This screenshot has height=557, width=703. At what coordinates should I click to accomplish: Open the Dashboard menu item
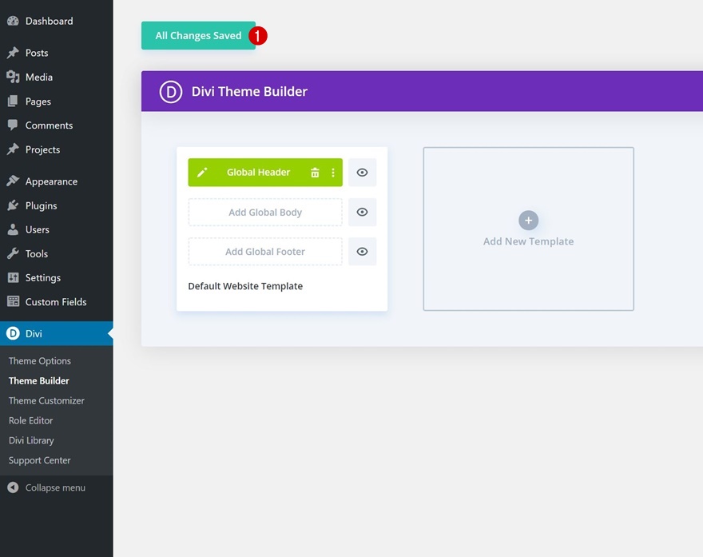pos(57,21)
